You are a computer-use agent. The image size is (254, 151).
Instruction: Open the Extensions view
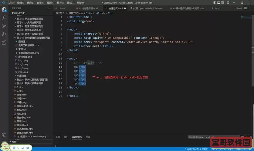(4, 43)
